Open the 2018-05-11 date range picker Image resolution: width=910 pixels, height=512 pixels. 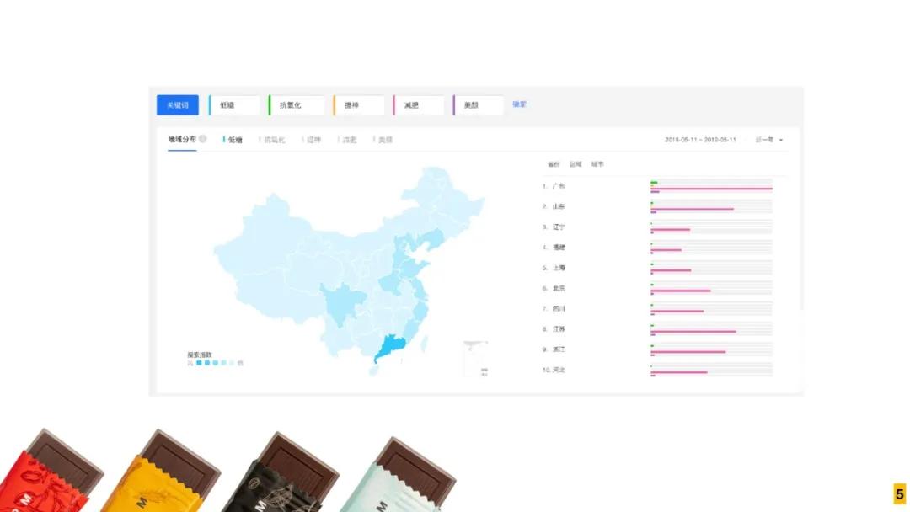pyautogui.click(x=700, y=140)
